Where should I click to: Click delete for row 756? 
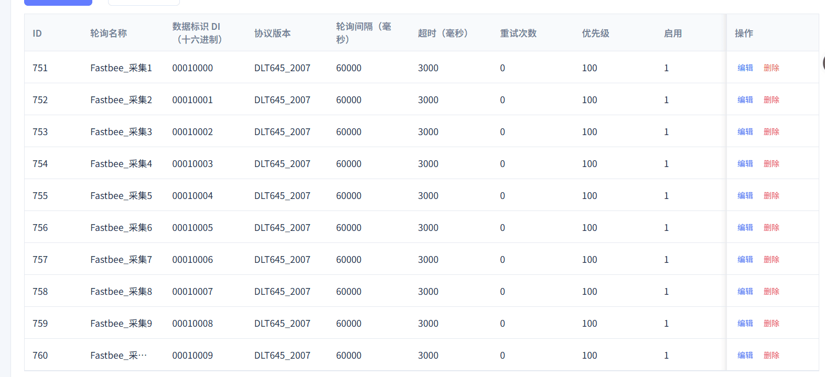point(771,227)
